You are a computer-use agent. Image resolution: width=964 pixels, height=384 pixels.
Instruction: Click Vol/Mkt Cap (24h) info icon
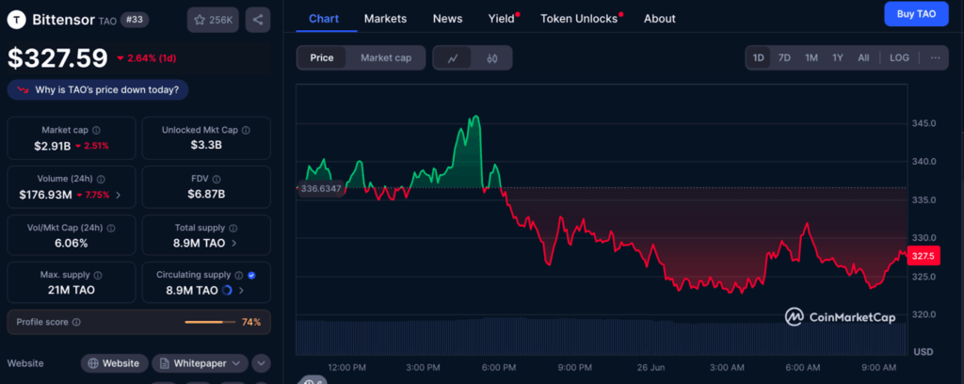point(111,228)
